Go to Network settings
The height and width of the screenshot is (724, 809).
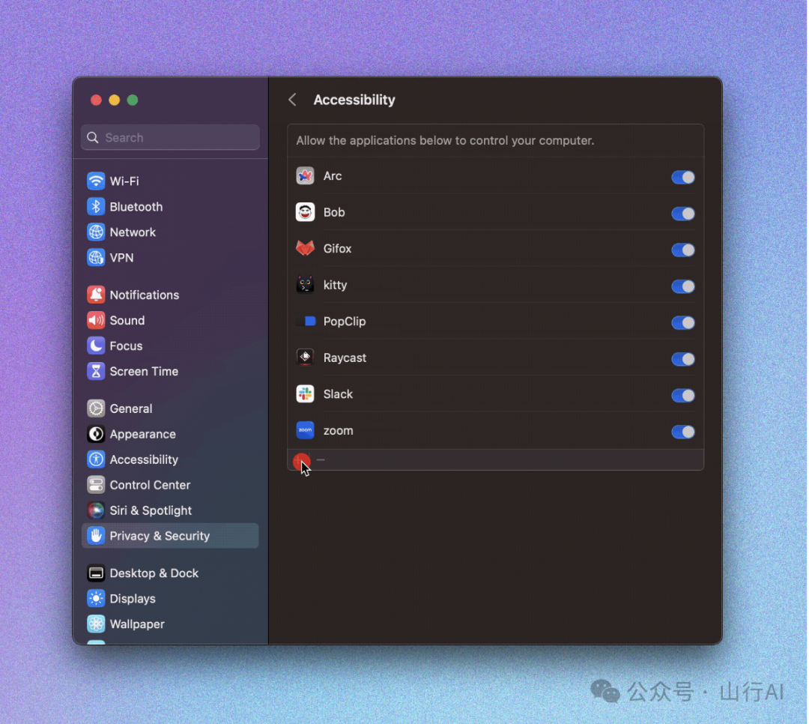pos(170,232)
